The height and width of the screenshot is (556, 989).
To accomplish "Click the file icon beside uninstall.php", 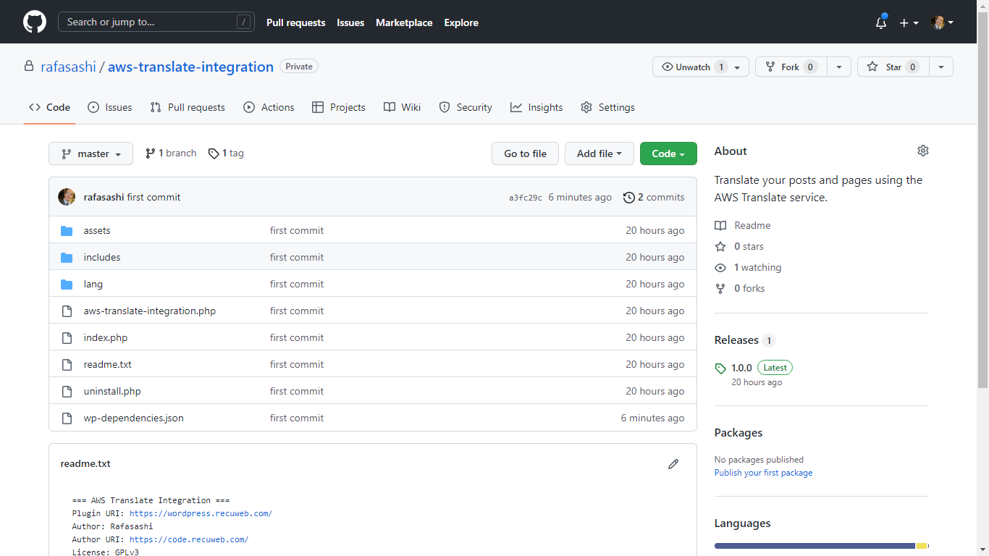I will (x=67, y=391).
